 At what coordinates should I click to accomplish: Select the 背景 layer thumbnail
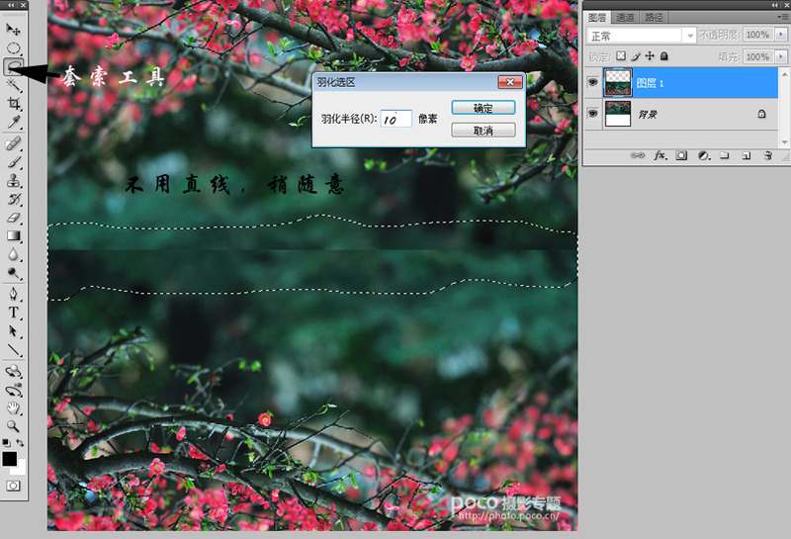tap(617, 114)
